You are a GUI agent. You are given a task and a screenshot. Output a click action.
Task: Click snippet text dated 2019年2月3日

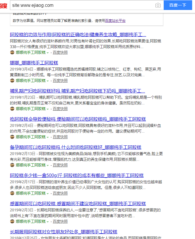click(85, 213)
